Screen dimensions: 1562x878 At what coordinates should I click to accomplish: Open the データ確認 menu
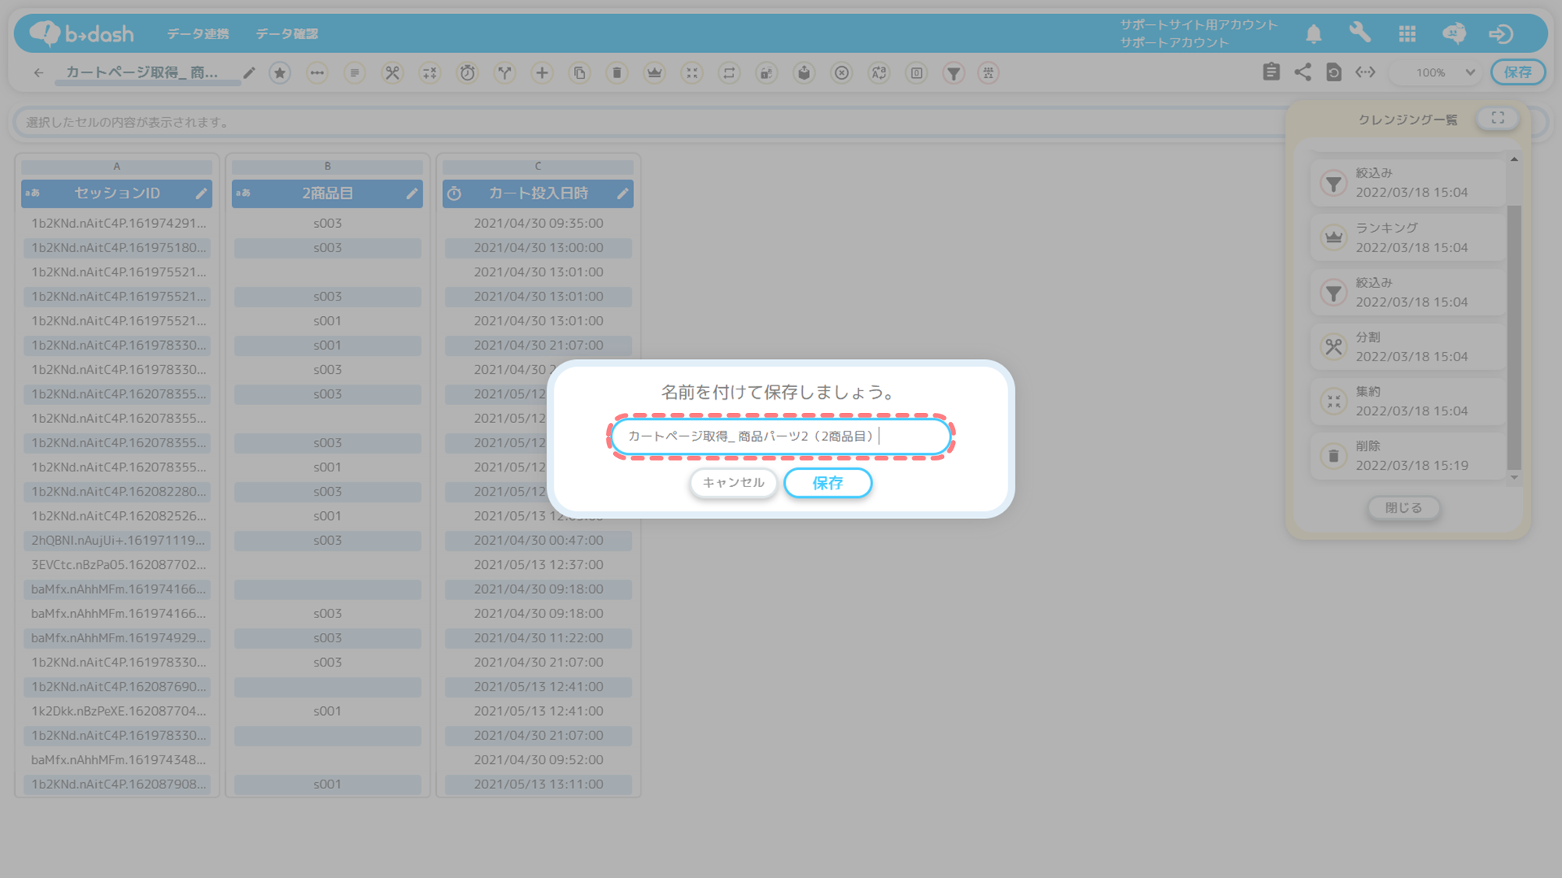coord(287,34)
